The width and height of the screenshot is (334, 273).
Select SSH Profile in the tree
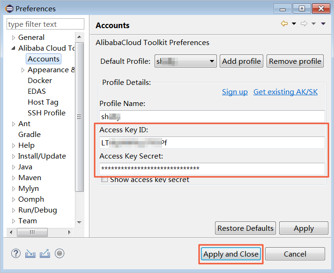(46, 113)
